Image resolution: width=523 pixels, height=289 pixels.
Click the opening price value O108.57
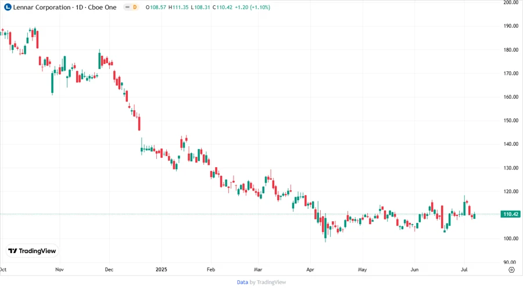pyautogui.click(x=156, y=7)
